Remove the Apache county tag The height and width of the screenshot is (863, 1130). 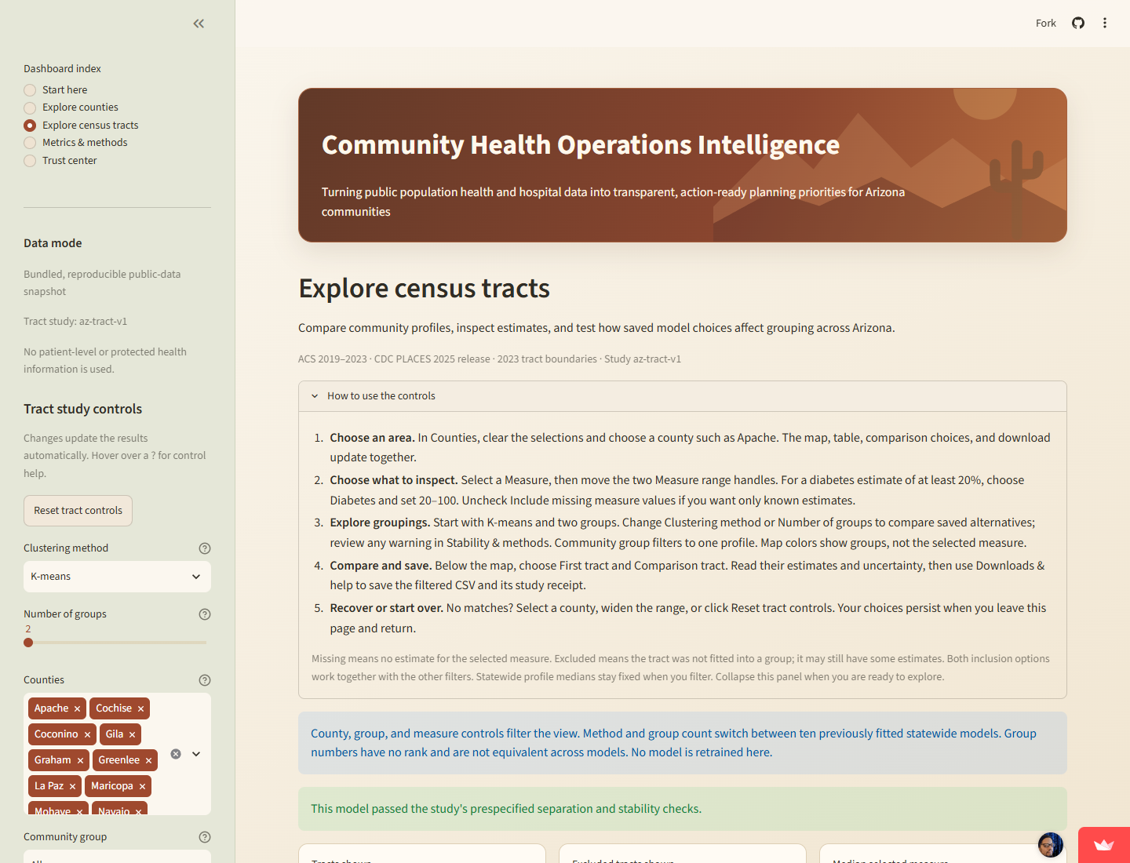pyautogui.click(x=77, y=708)
